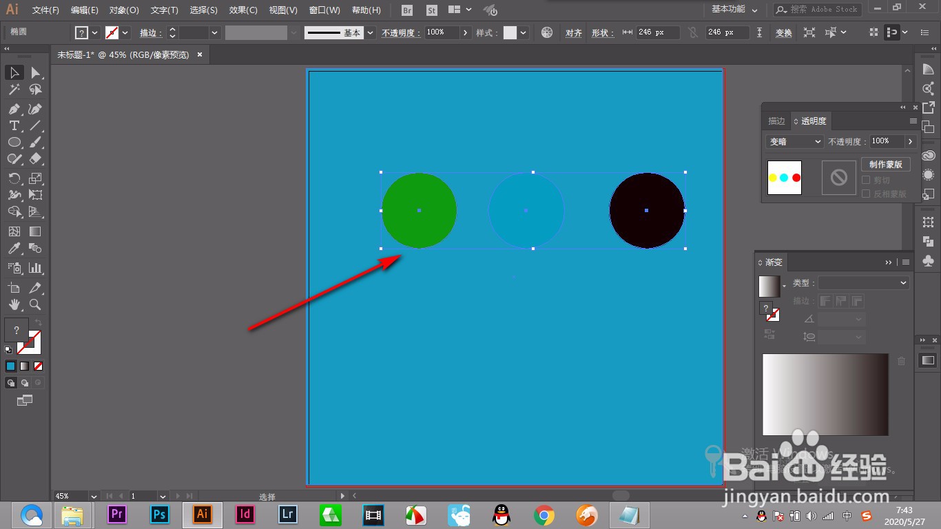Open stroke weight dropdown in control bar
The image size is (941, 529).
pos(215,32)
